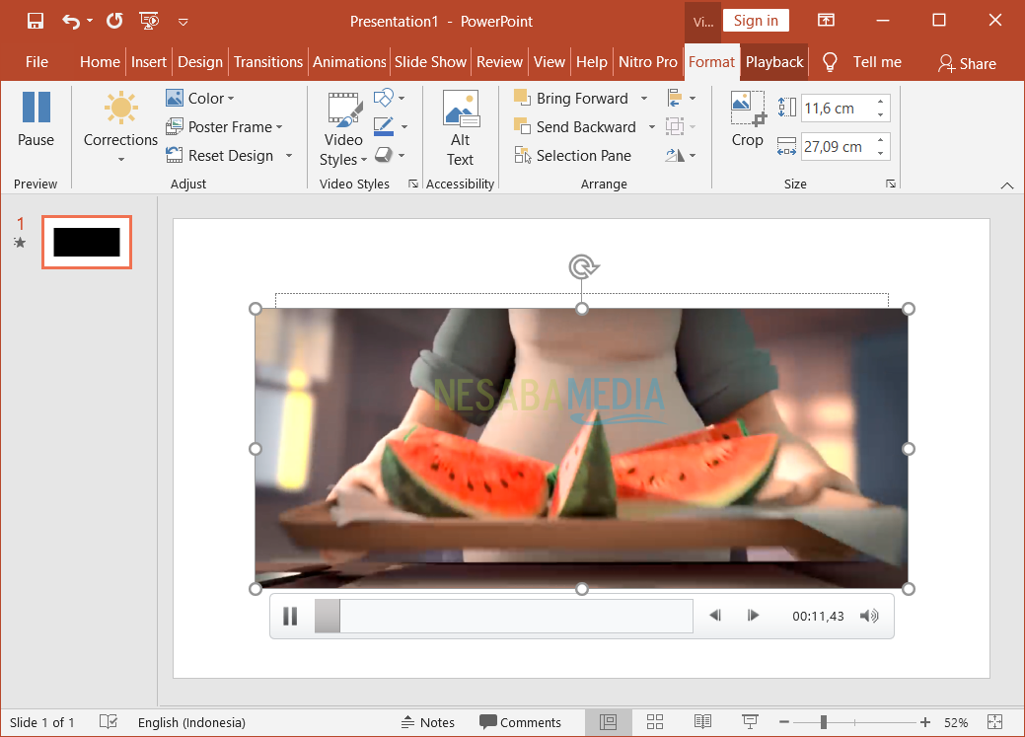Open the Transitions tab
1025x737 pixels.
tap(267, 62)
